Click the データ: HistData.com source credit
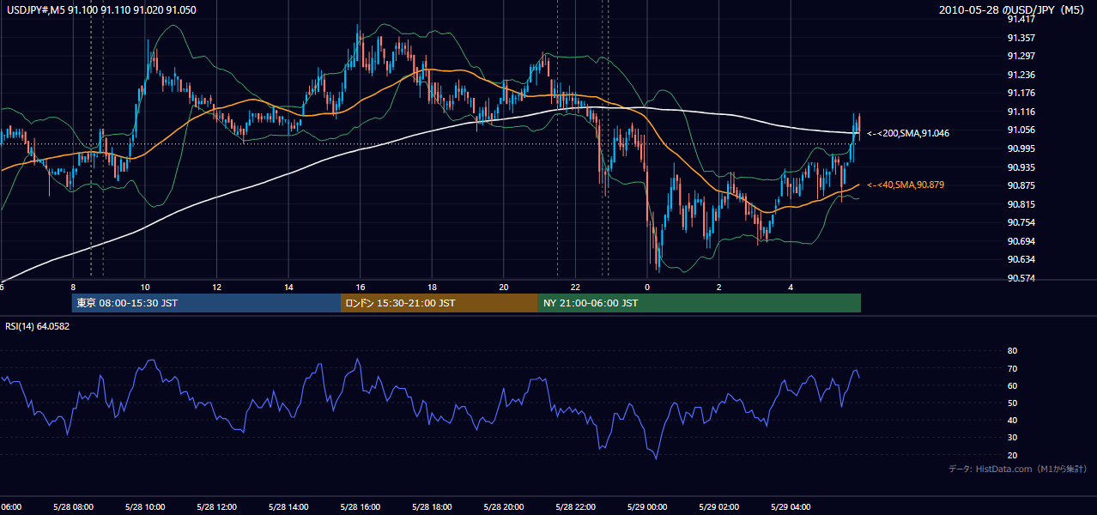The image size is (1097, 515). (x=1018, y=469)
